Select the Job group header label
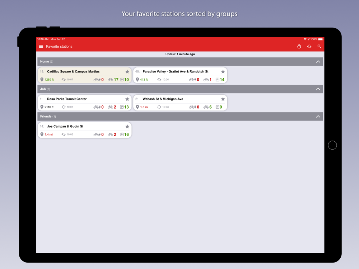The width and height of the screenshot is (359, 269). [45, 89]
